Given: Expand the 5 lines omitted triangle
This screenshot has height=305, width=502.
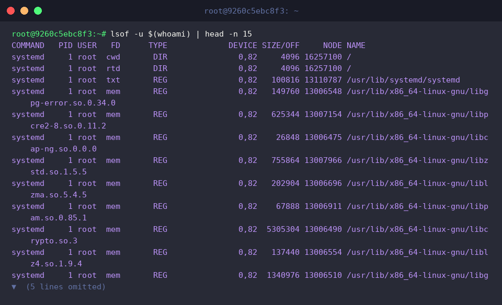Looking at the screenshot, I should click(14, 287).
